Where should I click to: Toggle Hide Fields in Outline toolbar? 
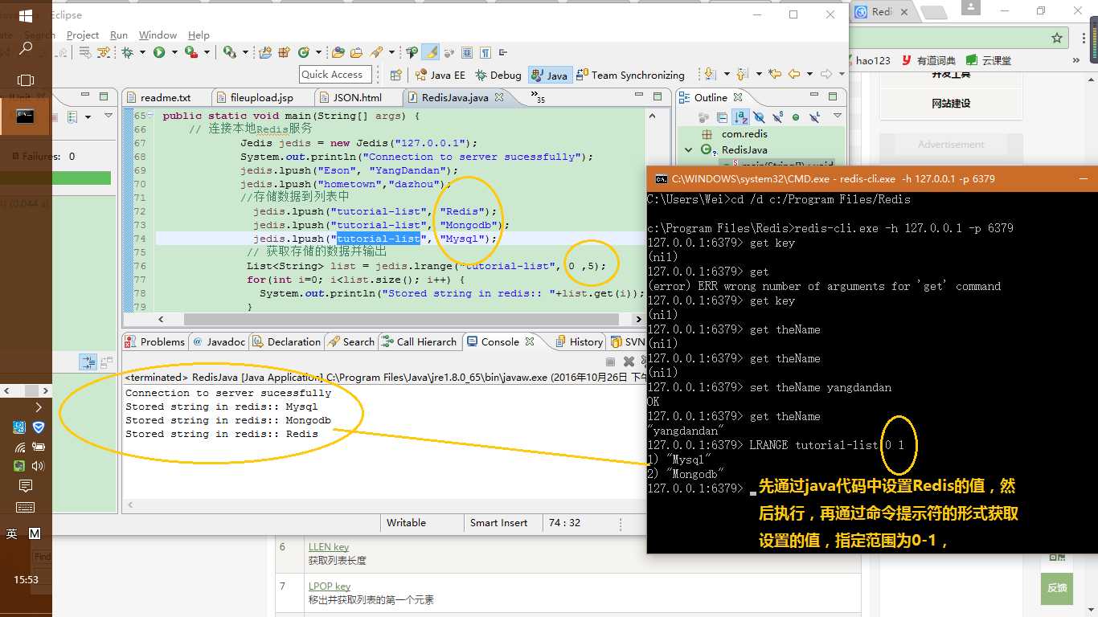(759, 117)
